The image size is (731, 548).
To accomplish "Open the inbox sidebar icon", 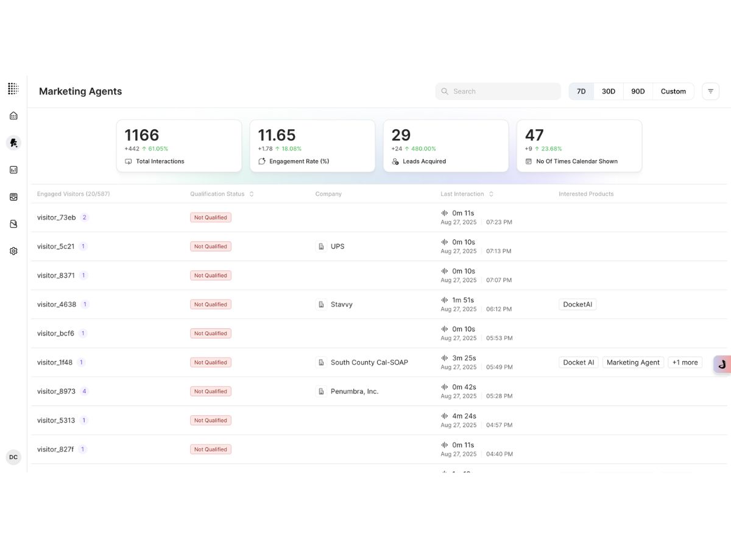I will click(x=13, y=197).
